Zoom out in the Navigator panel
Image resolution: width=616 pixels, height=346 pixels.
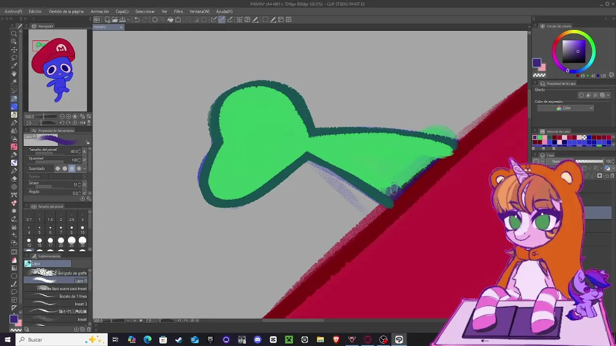click(62, 117)
